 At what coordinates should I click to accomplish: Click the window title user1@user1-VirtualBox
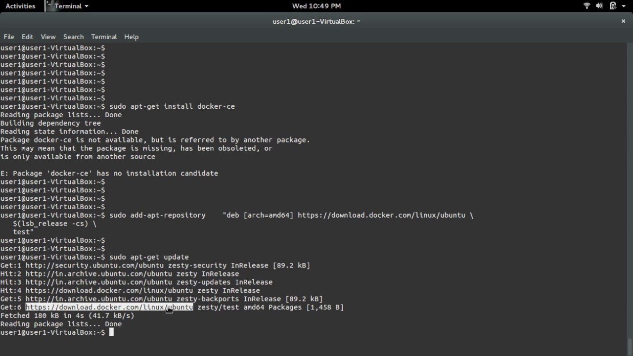(x=316, y=21)
